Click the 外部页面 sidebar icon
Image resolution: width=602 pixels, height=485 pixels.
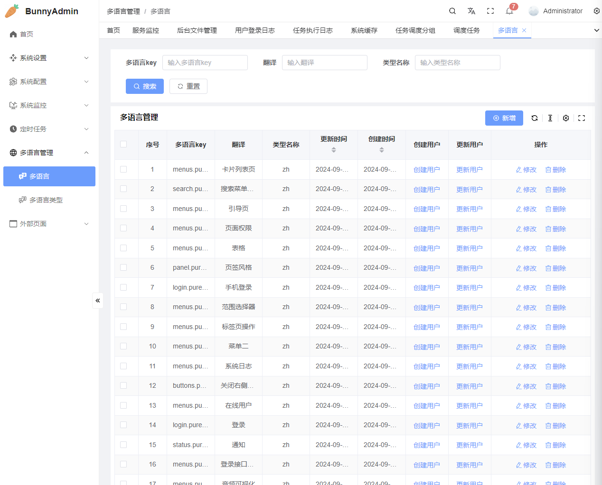click(13, 224)
